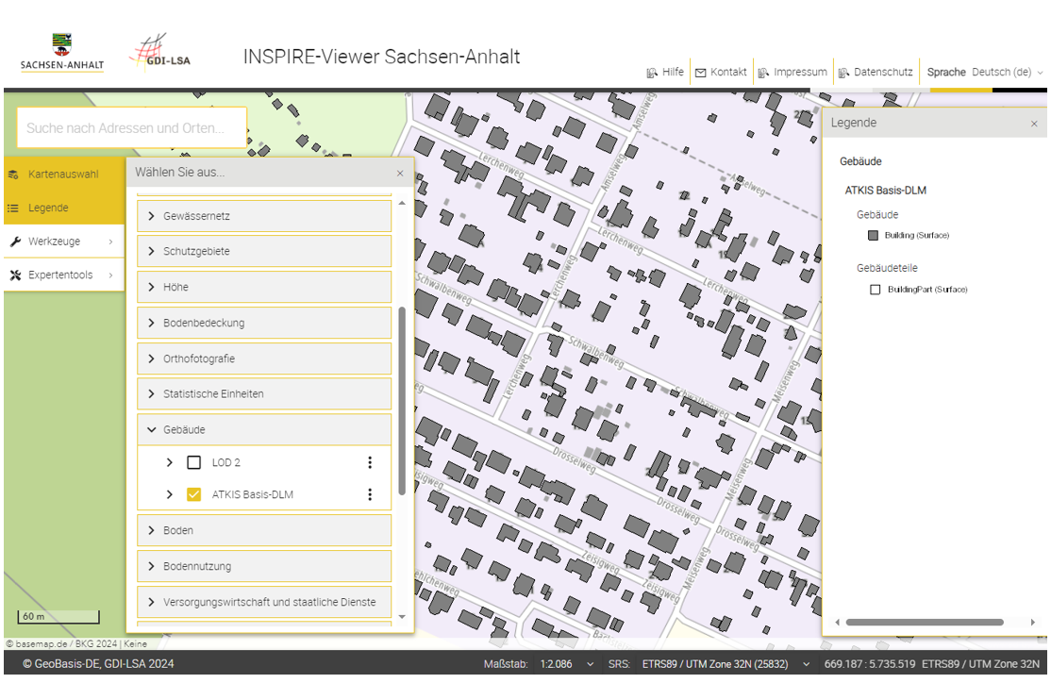Click the Impressum icon in header

pos(763,73)
